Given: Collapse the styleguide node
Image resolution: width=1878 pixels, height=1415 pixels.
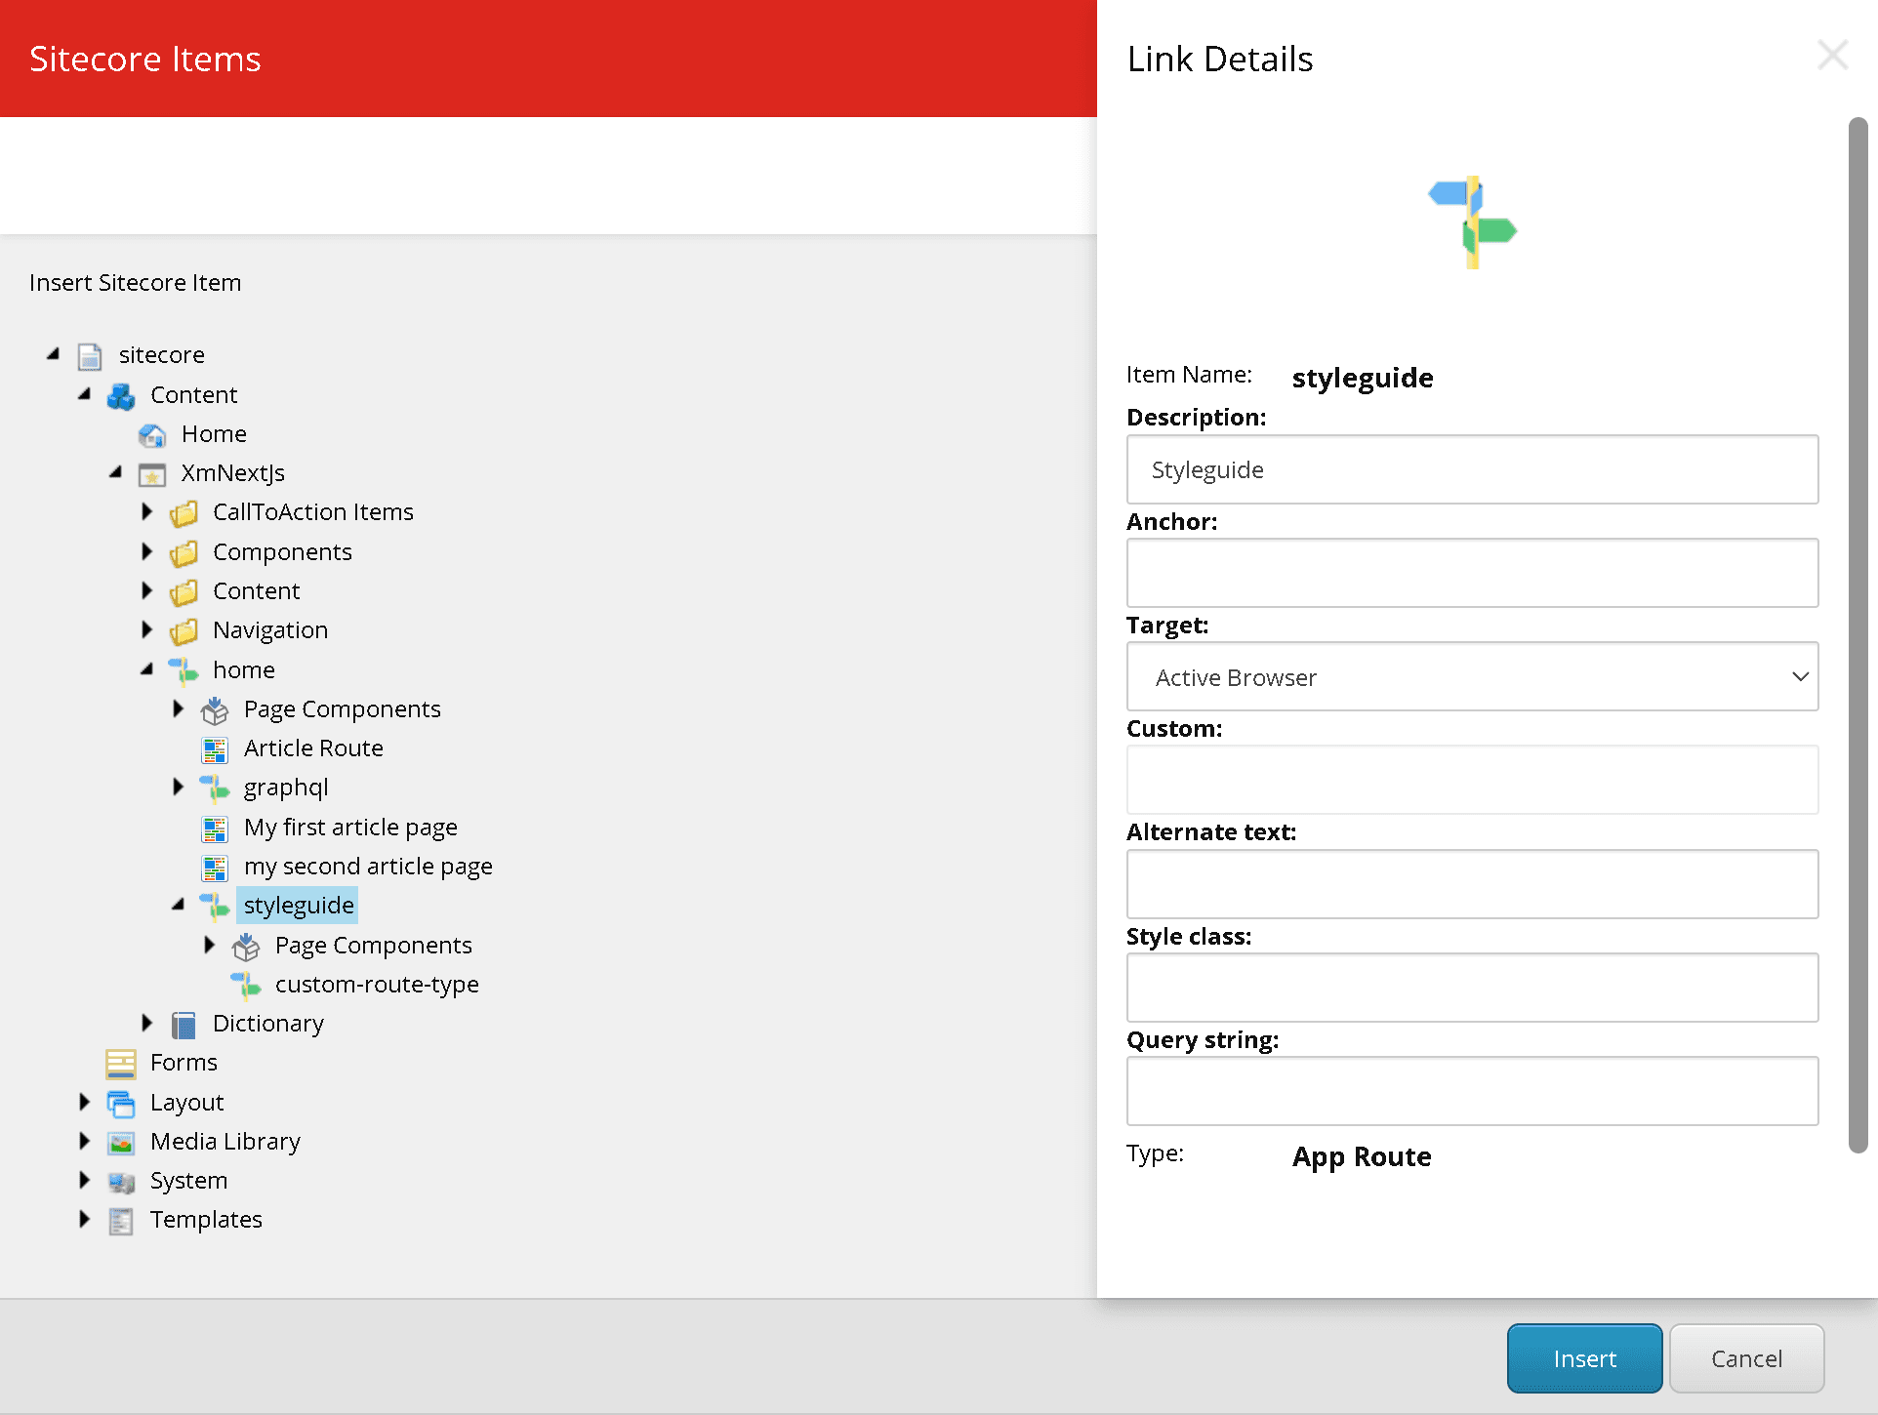Looking at the screenshot, I should tap(178, 905).
